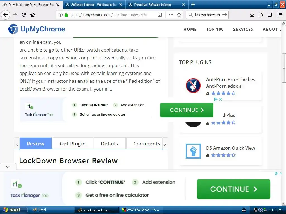Click the search box with kdown browser
286x214 pixels.
[208, 15]
